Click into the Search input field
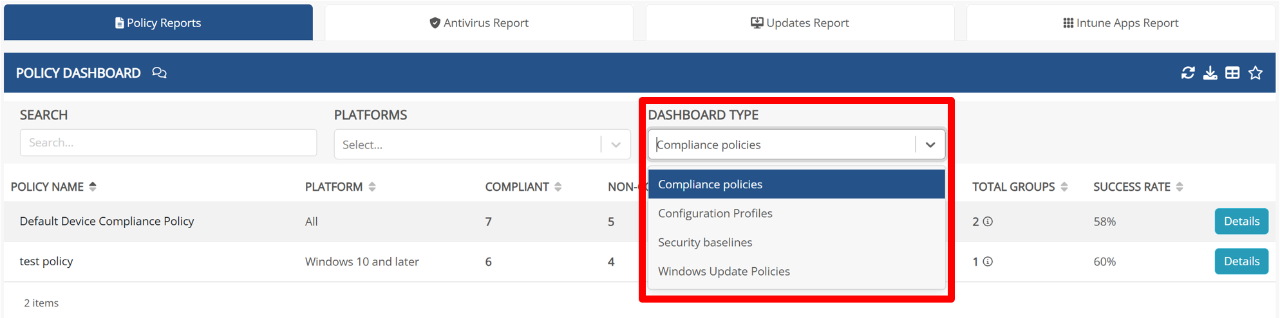Viewport: 1280px width, 318px height. (168, 143)
